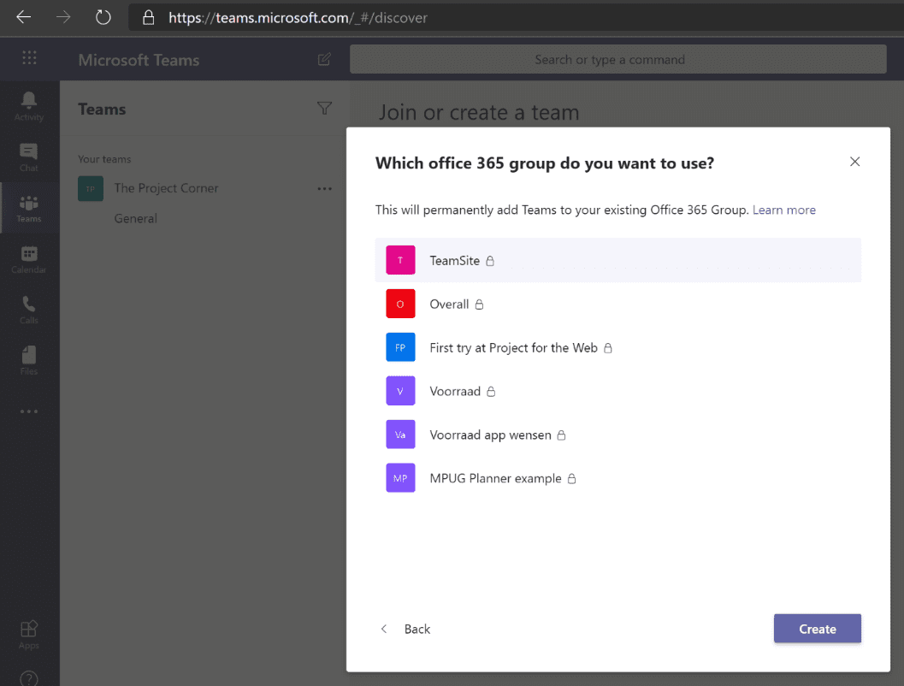904x686 pixels.
Task: Open Apps store in the left rail
Action: [29, 635]
